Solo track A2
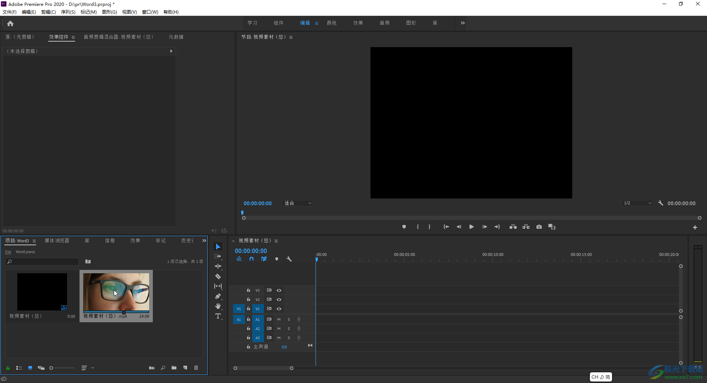 point(289,328)
